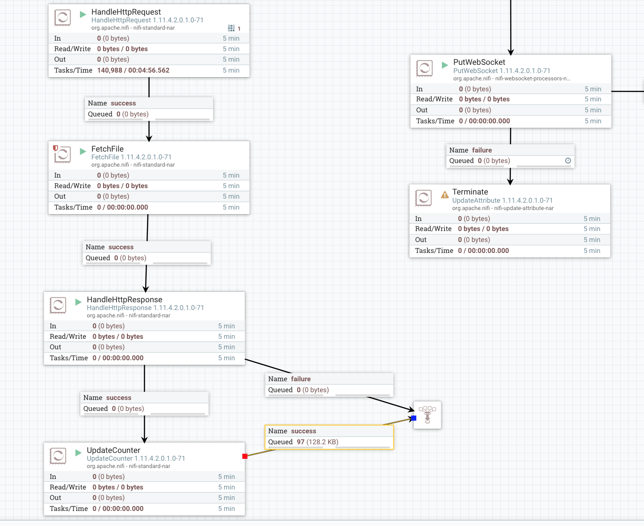Click the UpdateCounter processor icon
The image size is (644, 526).
coord(58,456)
